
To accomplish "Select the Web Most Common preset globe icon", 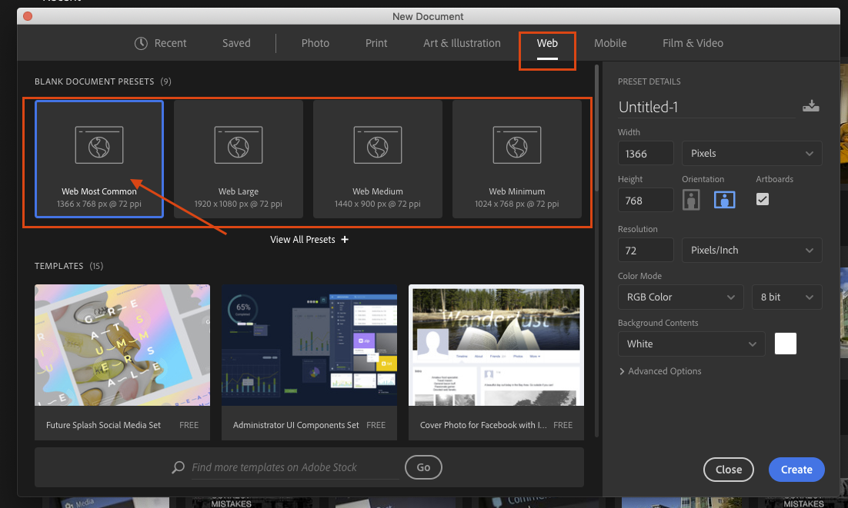I will tap(98, 144).
